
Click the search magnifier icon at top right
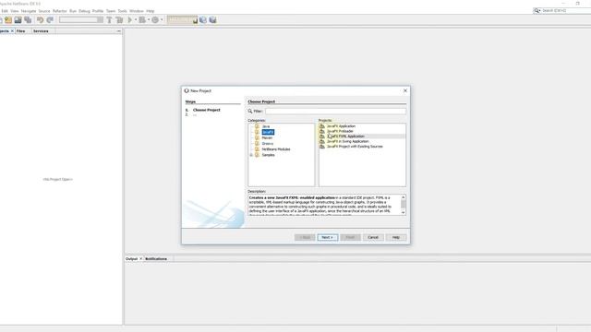tap(537, 10)
